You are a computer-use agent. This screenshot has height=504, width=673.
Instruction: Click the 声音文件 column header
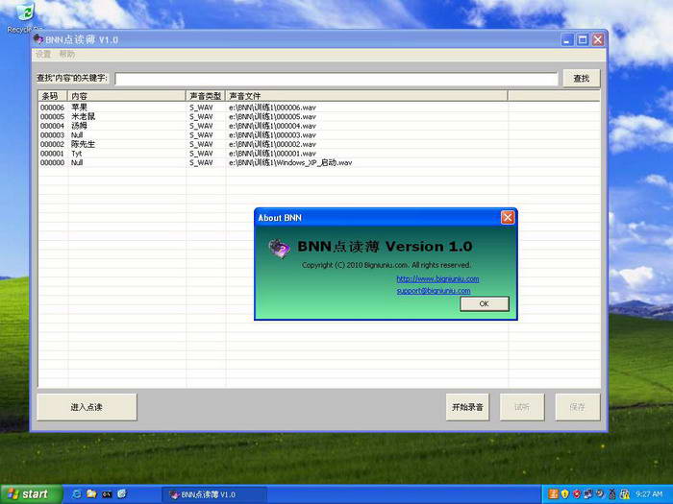coord(366,96)
